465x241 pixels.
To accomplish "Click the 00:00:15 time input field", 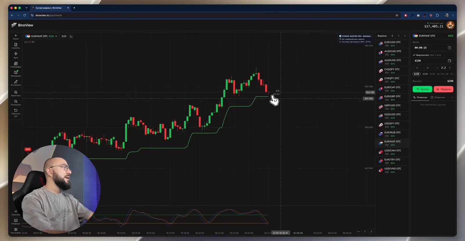I will click(x=433, y=48).
